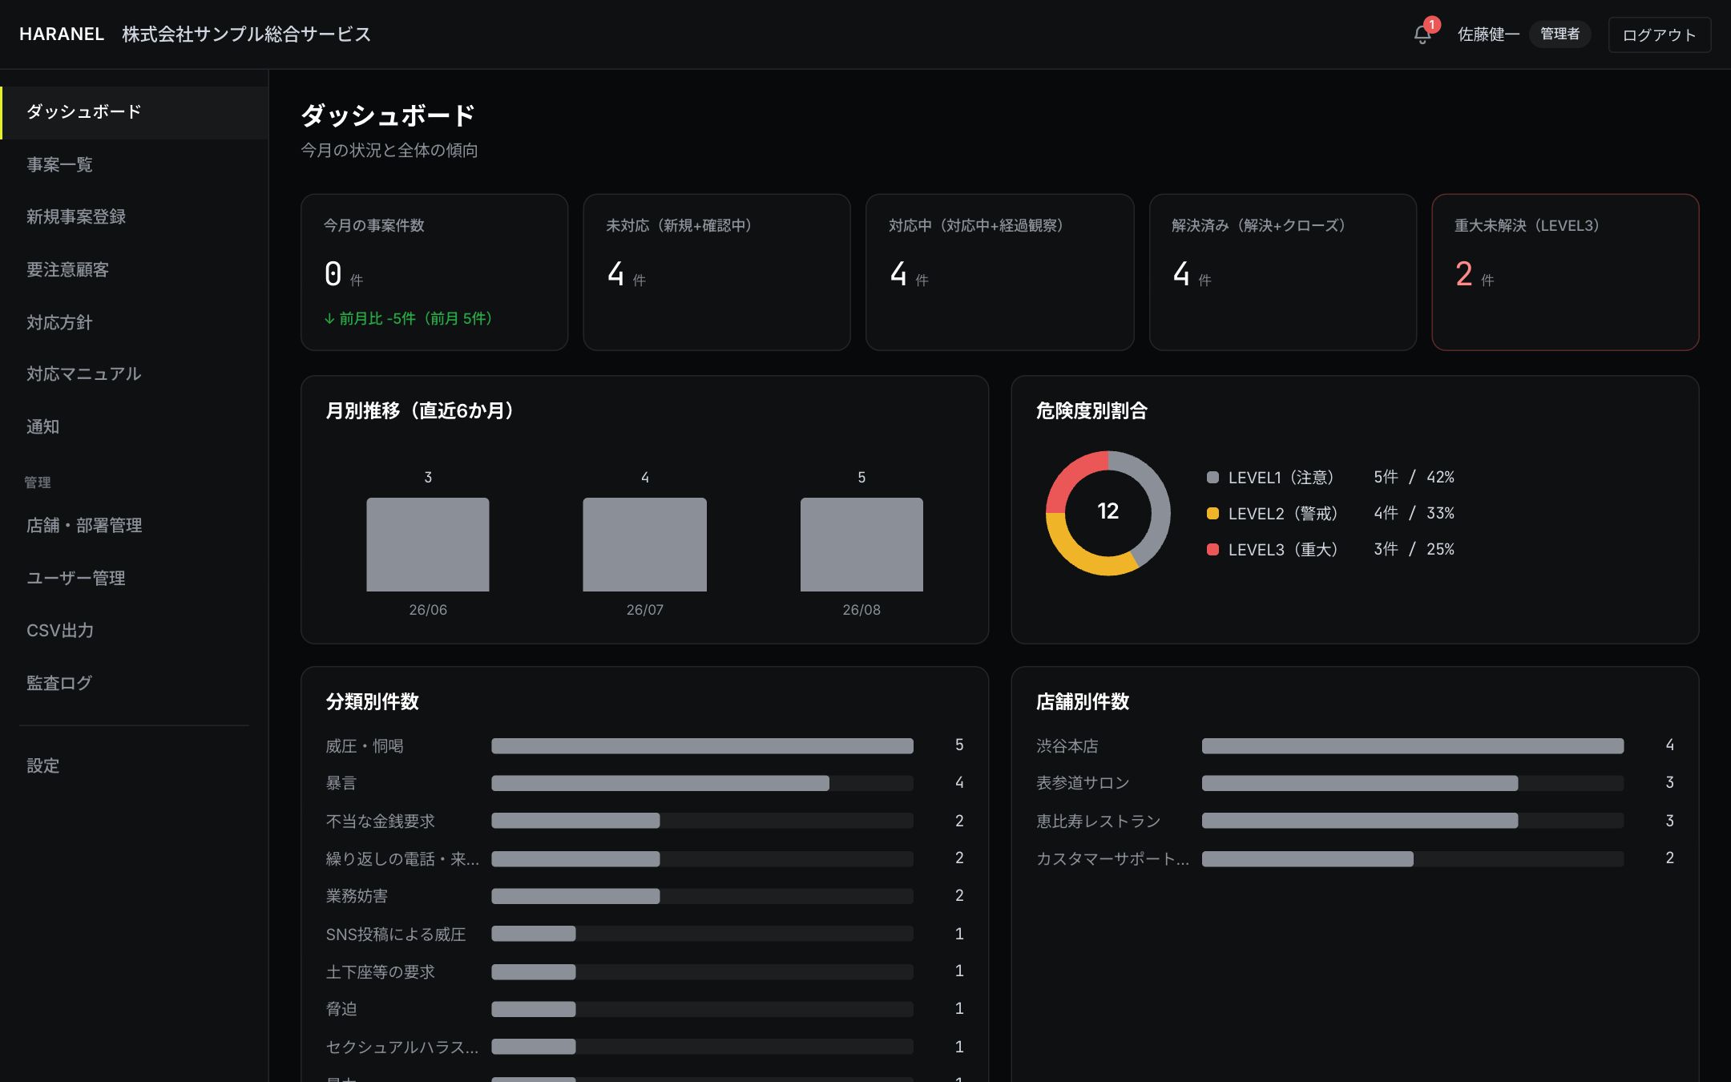1731x1082 pixels.
Task: Select ダッシュボード in the sidebar
Action: [135, 112]
